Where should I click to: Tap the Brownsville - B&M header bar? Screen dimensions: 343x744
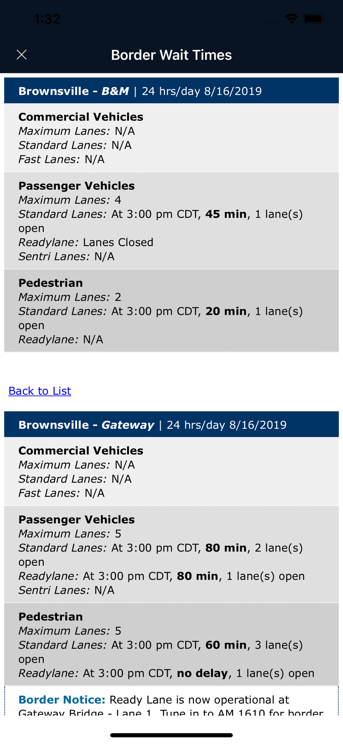coord(171,91)
